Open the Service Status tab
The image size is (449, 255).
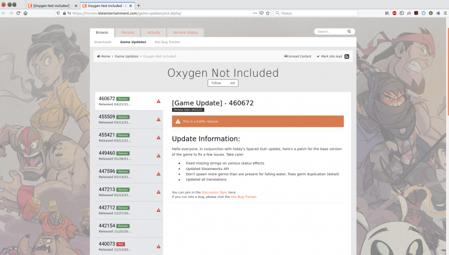pos(185,33)
